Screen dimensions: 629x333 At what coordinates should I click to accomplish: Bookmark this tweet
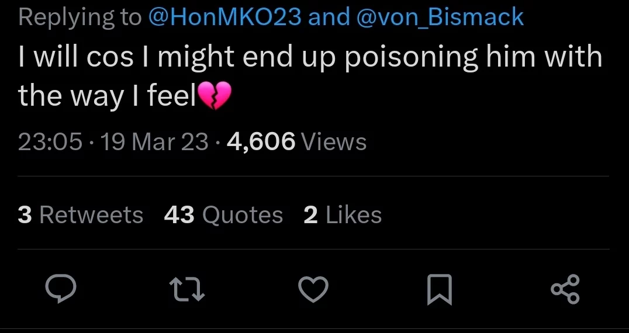(440, 289)
